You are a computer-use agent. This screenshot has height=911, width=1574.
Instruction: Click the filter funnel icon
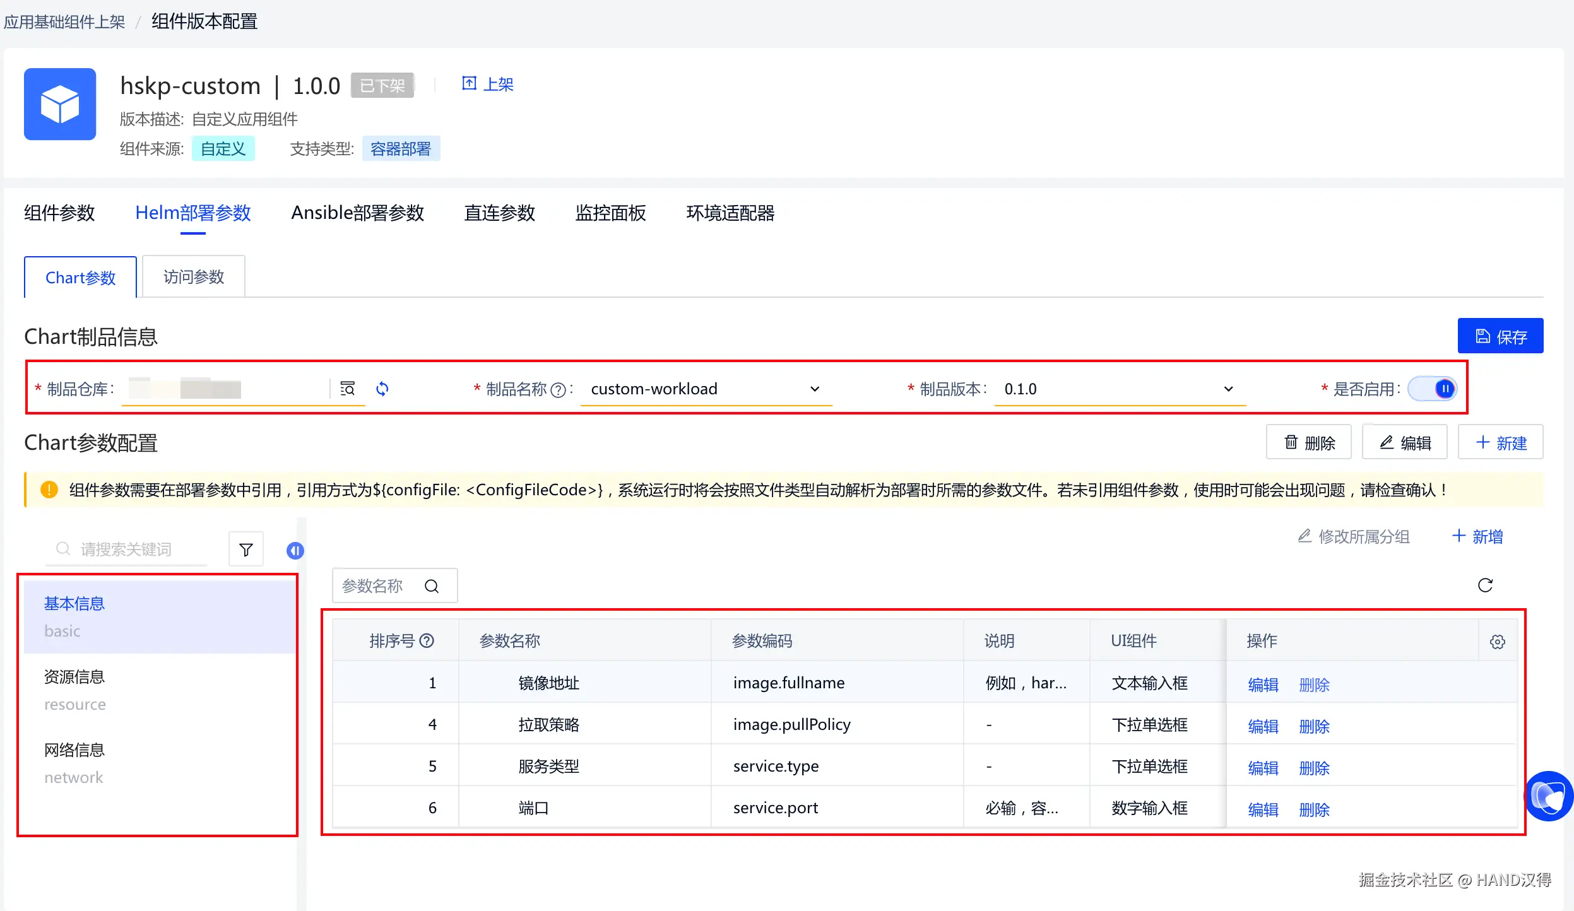(246, 550)
